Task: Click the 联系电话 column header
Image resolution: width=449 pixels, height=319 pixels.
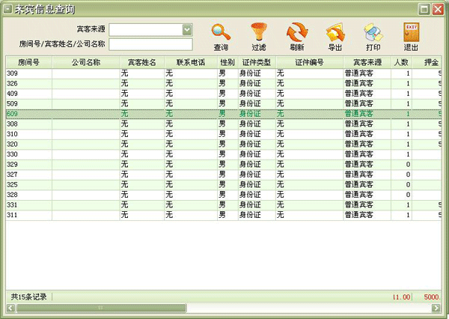Action: [190, 63]
